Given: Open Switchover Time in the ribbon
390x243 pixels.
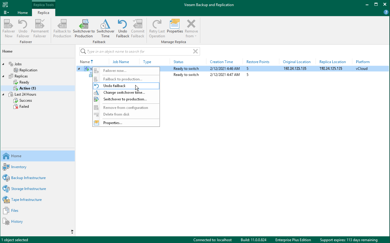Looking at the screenshot, I should (x=105, y=29).
